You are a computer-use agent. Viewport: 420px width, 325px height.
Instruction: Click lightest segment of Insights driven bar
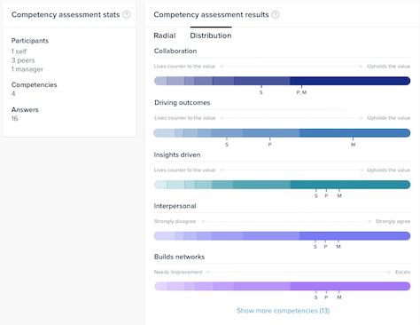click(x=160, y=185)
